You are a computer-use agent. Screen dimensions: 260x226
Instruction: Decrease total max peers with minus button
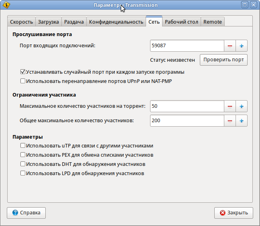point(230,121)
